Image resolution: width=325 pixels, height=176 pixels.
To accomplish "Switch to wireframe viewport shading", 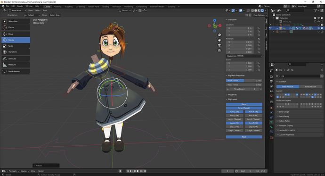I will tap(252, 10).
